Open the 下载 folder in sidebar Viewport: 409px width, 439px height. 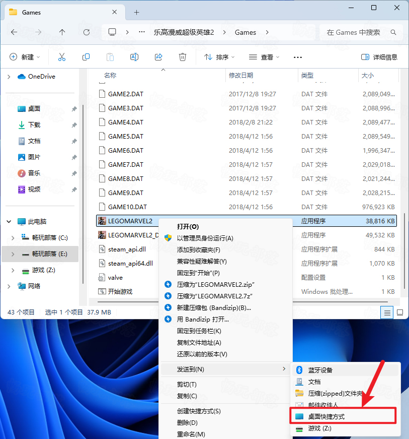pos(34,125)
